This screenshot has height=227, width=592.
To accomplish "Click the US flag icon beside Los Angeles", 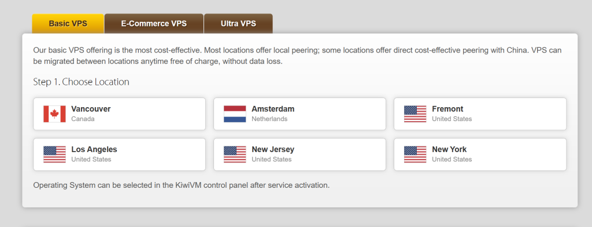I will point(54,154).
